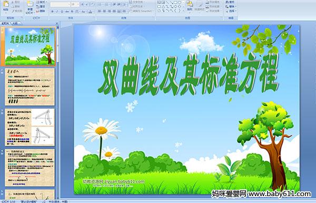316x203 pixels.
Task: Expand the font size combo box
Action: tap(78, 4)
